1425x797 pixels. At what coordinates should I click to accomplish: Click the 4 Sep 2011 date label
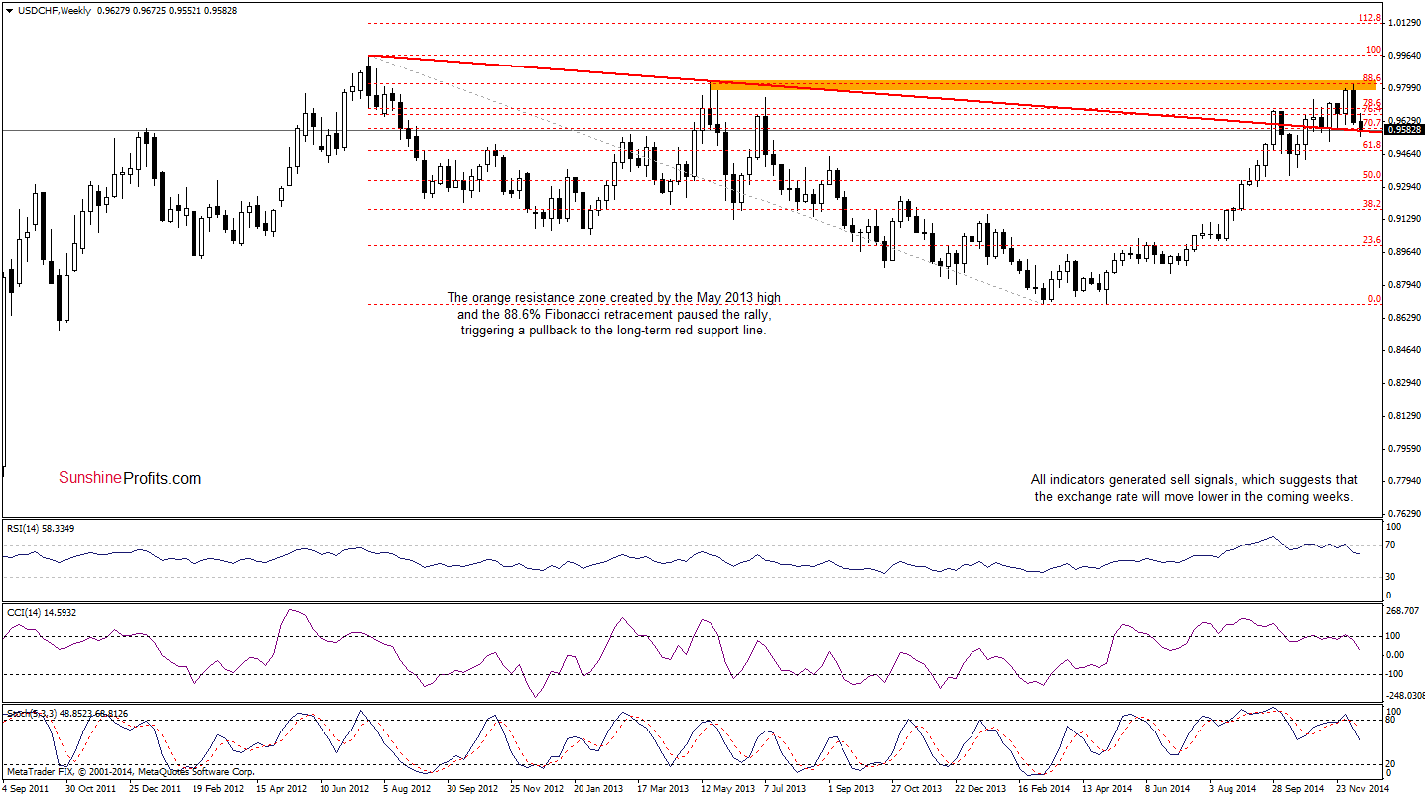pyautogui.click(x=26, y=788)
